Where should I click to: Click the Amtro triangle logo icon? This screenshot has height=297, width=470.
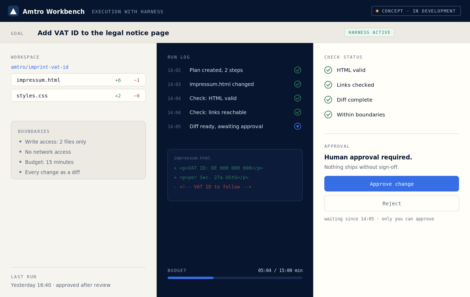pyautogui.click(x=13, y=11)
